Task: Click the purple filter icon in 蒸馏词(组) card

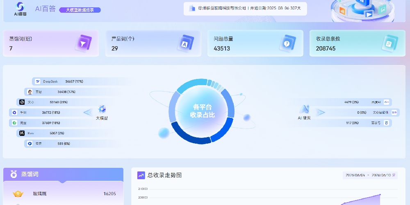Action: [x=83, y=43]
